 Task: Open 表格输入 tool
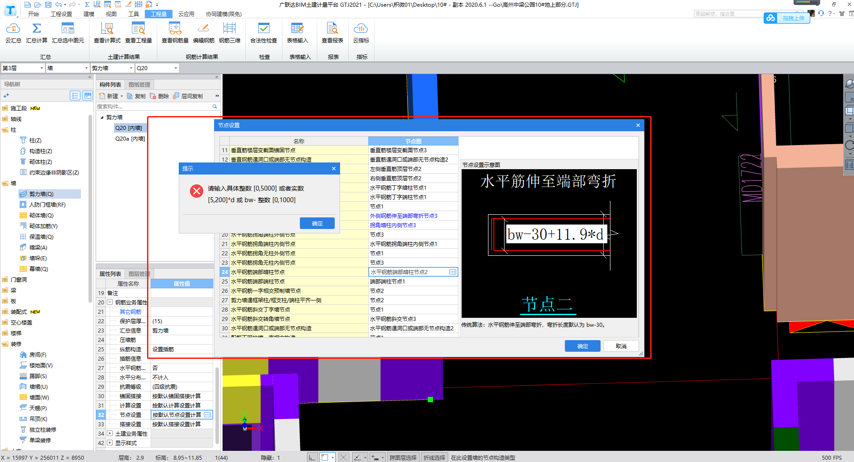coord(298,33)
